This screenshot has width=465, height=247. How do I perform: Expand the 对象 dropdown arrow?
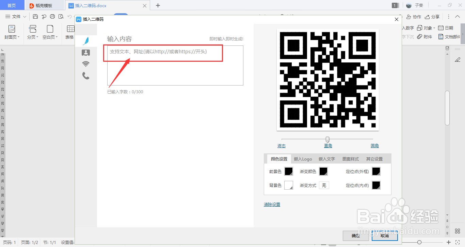pyautogui.click(x=434, y=28)
